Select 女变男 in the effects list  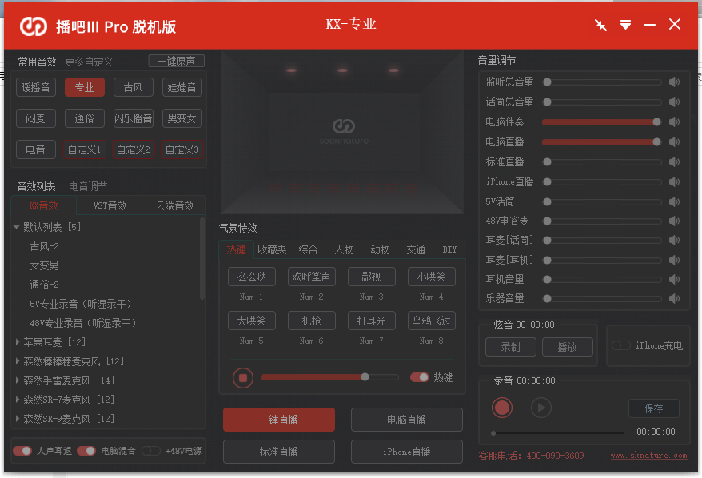coord(44,265)
